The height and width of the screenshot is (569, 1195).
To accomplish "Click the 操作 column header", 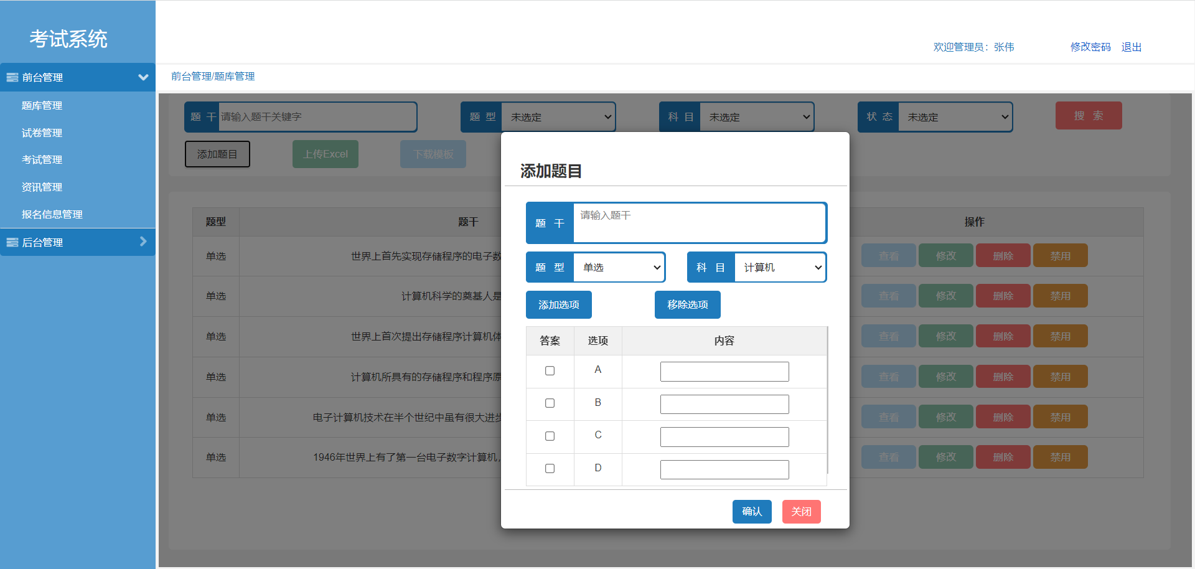I will coord(975,222).
